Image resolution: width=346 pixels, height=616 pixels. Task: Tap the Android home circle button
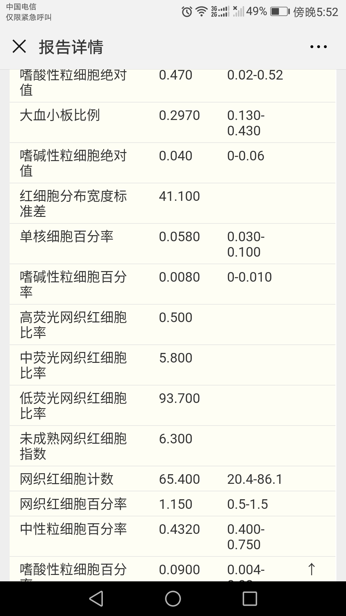(x=173, y=598)
